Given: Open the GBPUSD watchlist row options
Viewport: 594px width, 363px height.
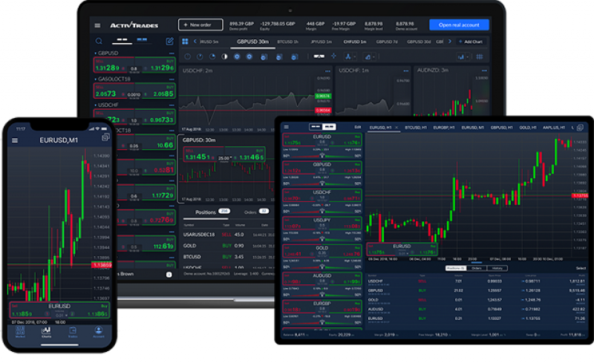Looking at the screenshot, I should (x=172, y=53).
